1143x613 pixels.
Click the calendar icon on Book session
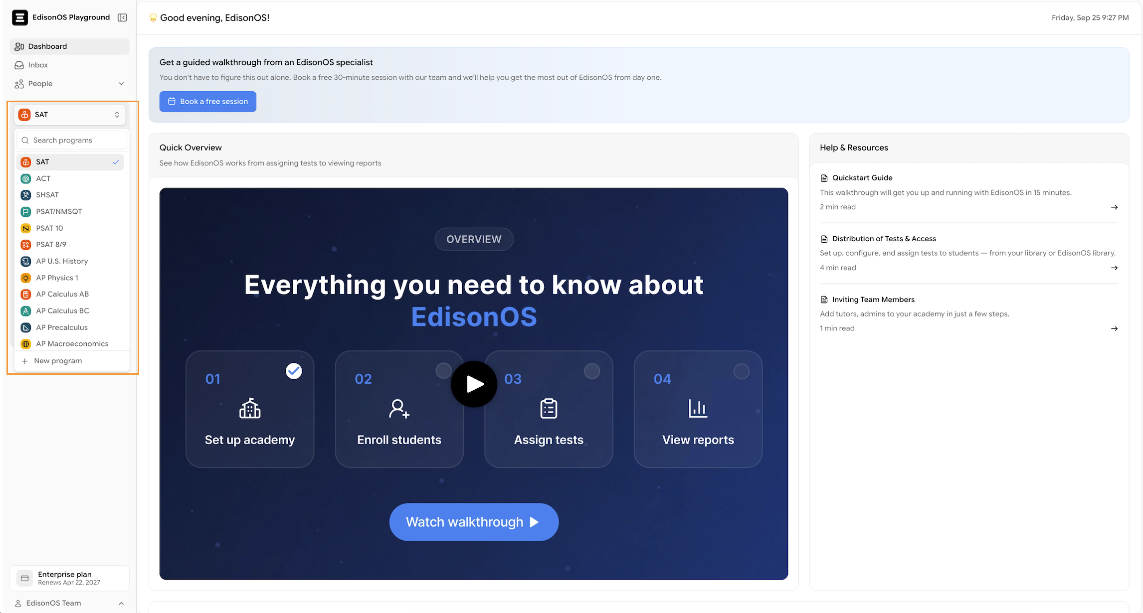172,102
